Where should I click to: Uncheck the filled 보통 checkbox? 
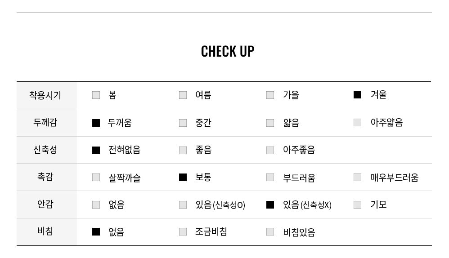coord(183,177)
